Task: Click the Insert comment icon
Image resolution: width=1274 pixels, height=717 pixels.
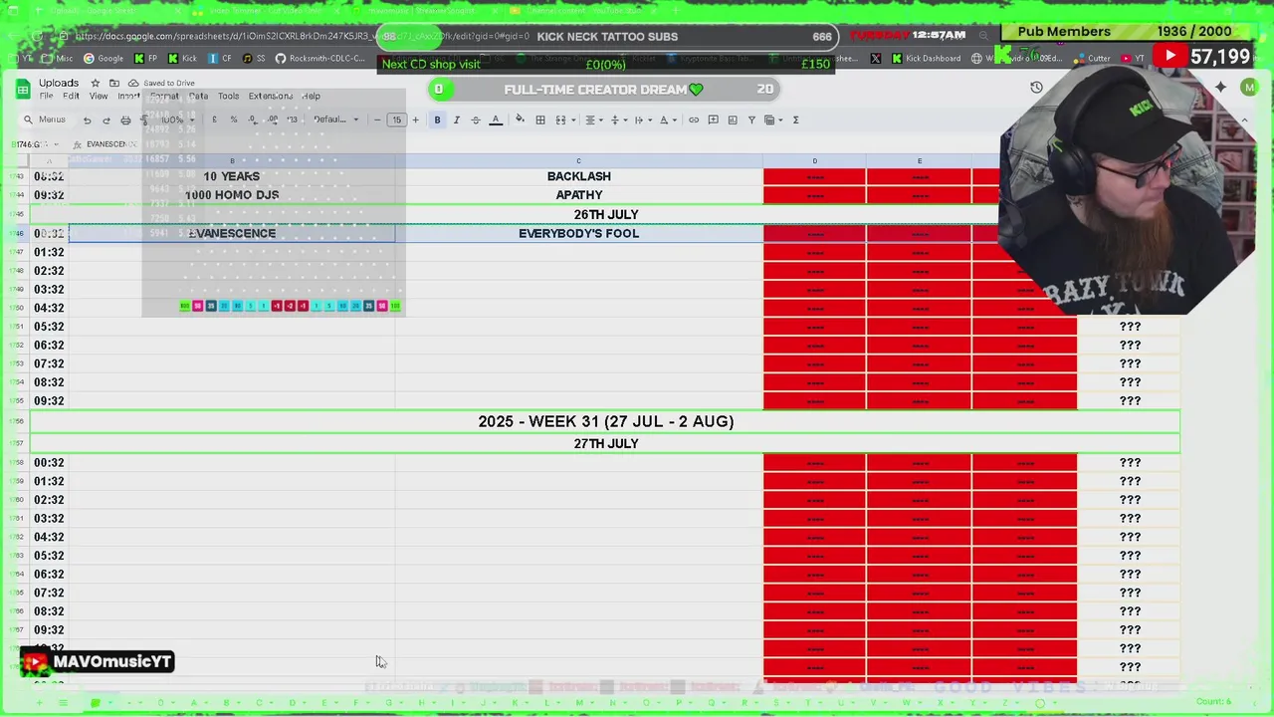Action: point(713,119)
